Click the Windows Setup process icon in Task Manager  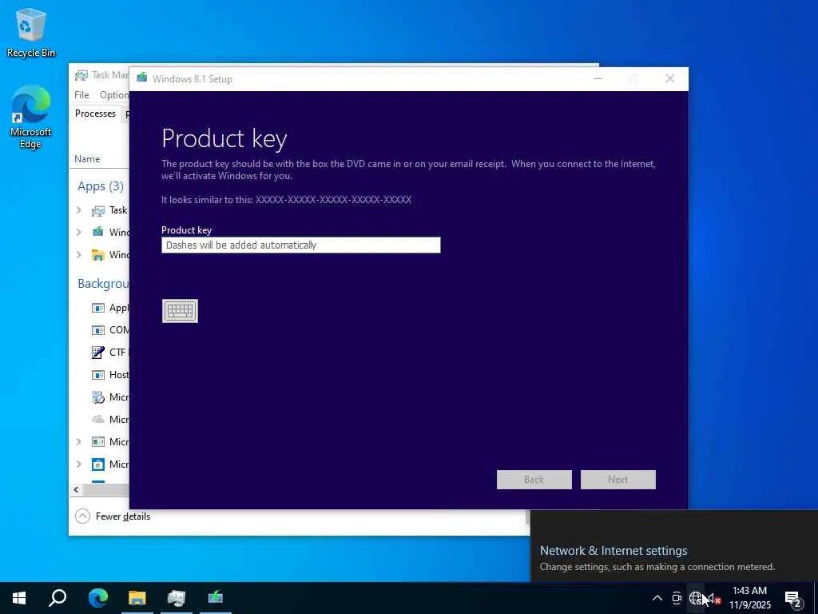[98, 232]
